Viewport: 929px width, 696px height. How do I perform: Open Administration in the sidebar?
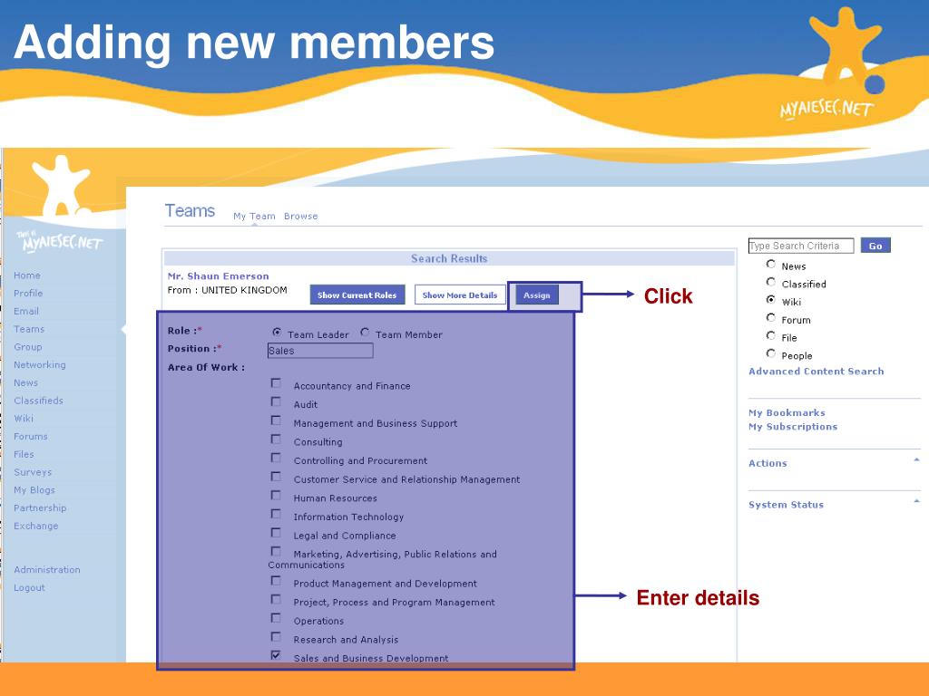pos(47,570)
